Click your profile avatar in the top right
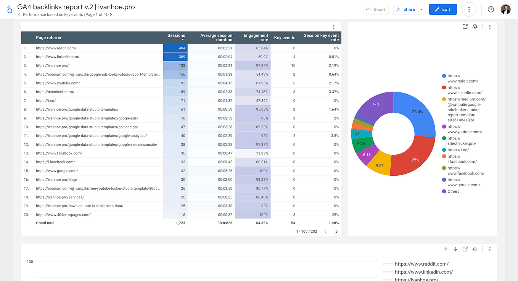The width and height of the screenshot is (518, 281). [505, 9]
